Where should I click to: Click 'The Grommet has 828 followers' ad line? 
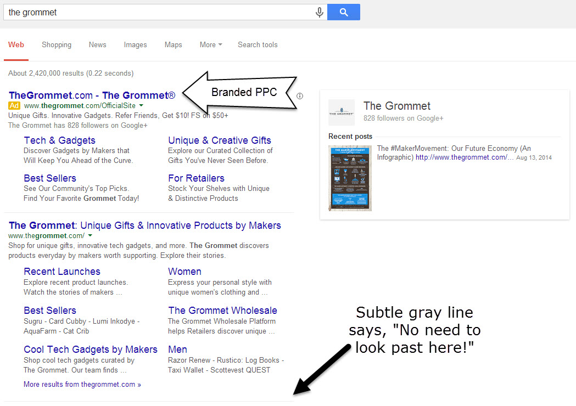click(x=78, y=126)
